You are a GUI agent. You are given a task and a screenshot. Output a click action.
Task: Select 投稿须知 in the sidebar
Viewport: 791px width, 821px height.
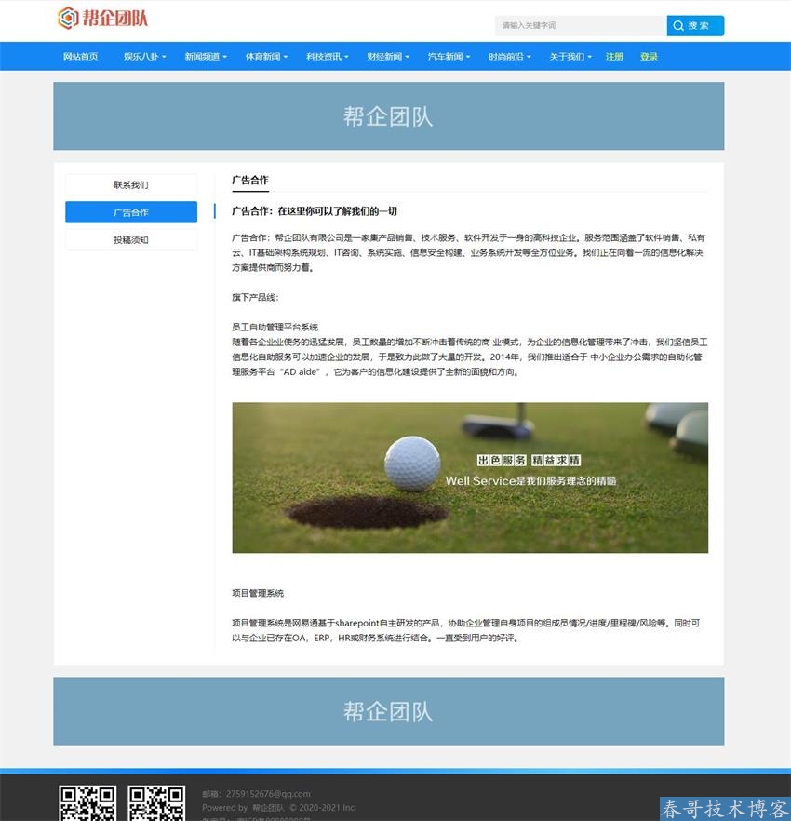[131, 240]
